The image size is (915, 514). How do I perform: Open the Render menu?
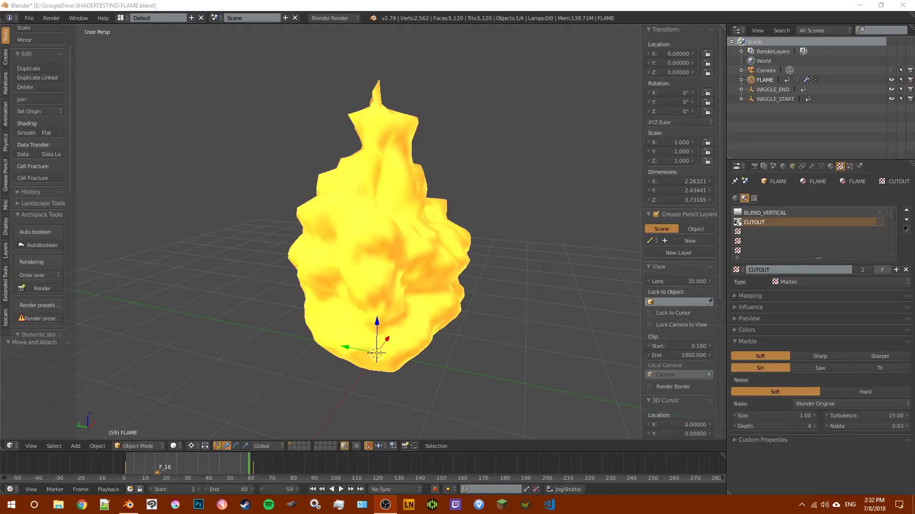[x=51, y=18]
